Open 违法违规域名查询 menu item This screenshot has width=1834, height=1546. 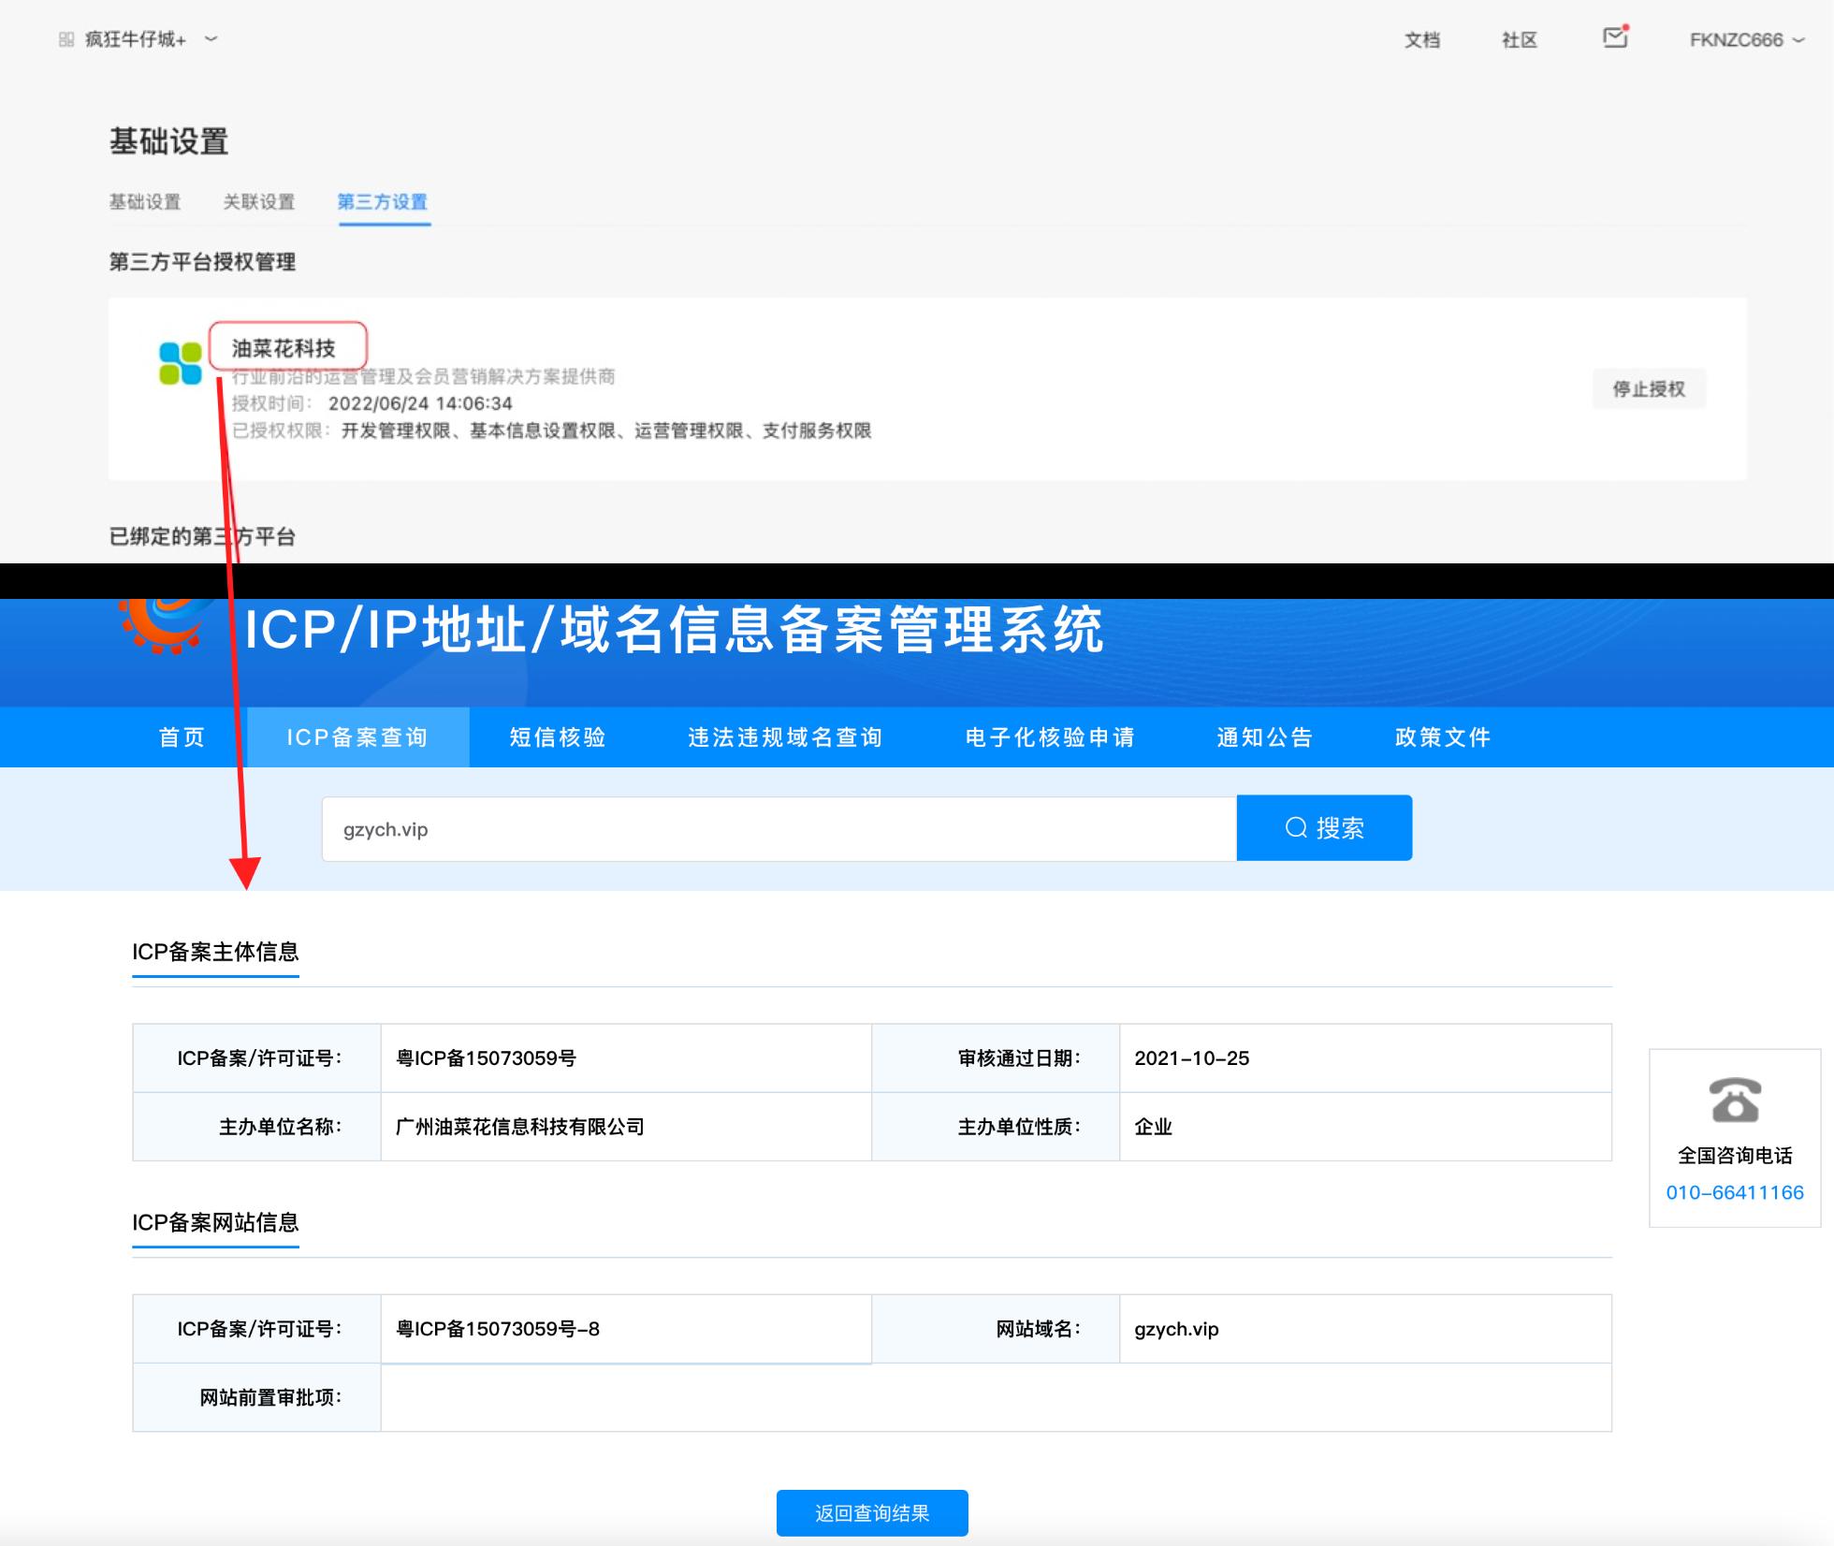tap(786, 737)
